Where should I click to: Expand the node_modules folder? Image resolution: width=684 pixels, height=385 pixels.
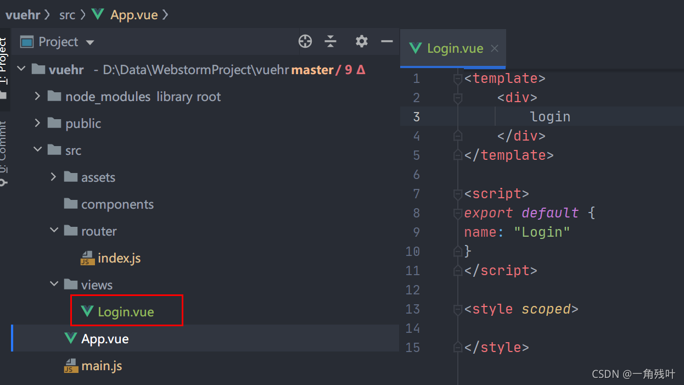click(37, 97)
